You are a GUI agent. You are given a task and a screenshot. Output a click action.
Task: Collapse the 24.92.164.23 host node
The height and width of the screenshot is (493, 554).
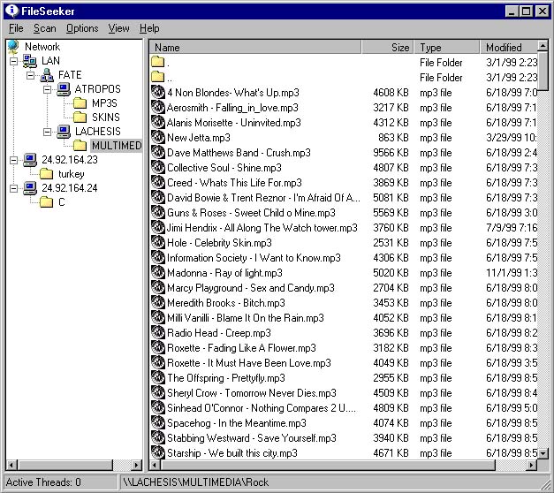(13, 160)
